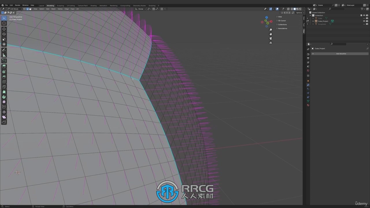The width and height of the screenshot is (370, 208).
Task: Toggle Collection visibility eye
Action: coord(364,15)
